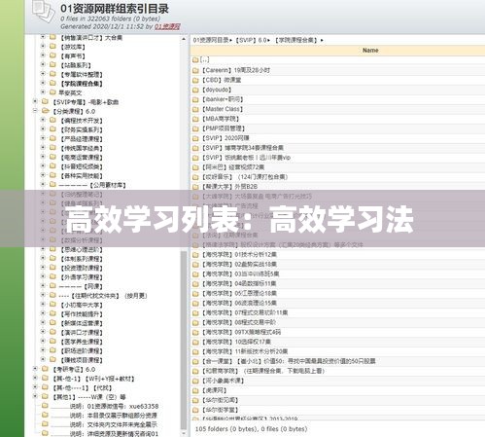The image size is (485, 437).
Task: Select 【职场进阶课程】 in the tree
Action: click(82, 351)
